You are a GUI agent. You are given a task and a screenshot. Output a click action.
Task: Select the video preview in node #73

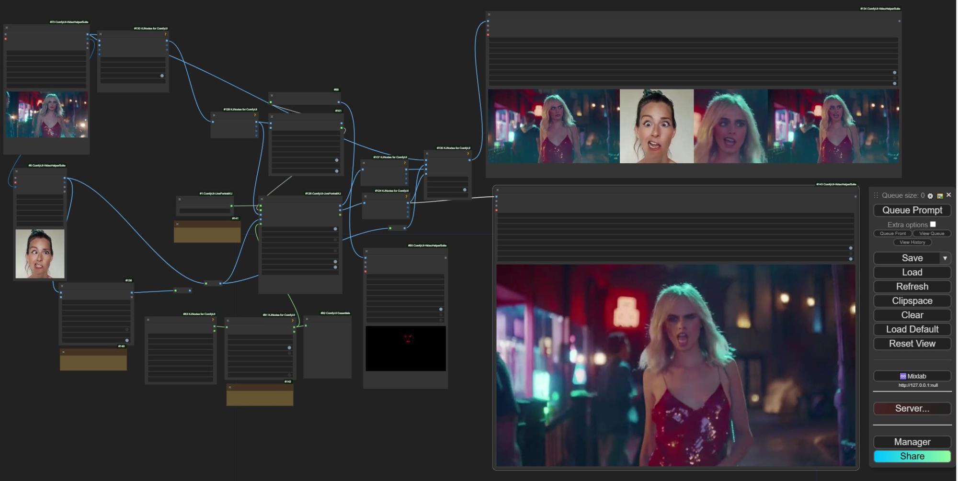[x=47, y=115]
